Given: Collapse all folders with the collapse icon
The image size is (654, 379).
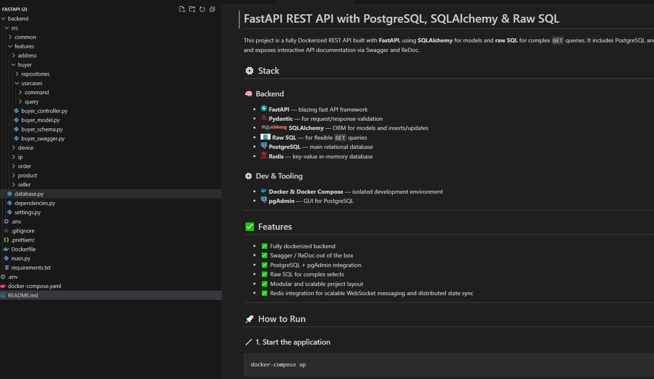Looking at the screenshot, I should 212,9.
